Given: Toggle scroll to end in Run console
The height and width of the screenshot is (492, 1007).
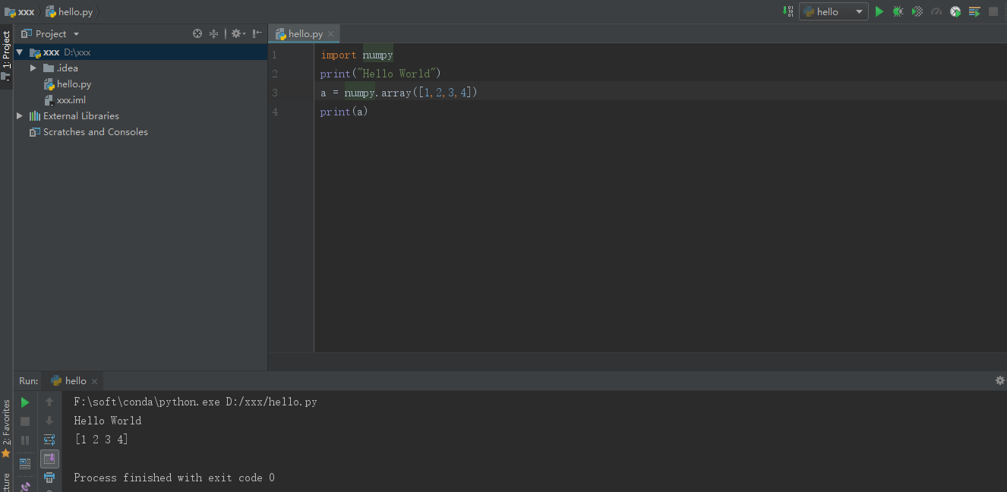Looking at the screenshot, I should pyautogui.click(x=49, y=459).
